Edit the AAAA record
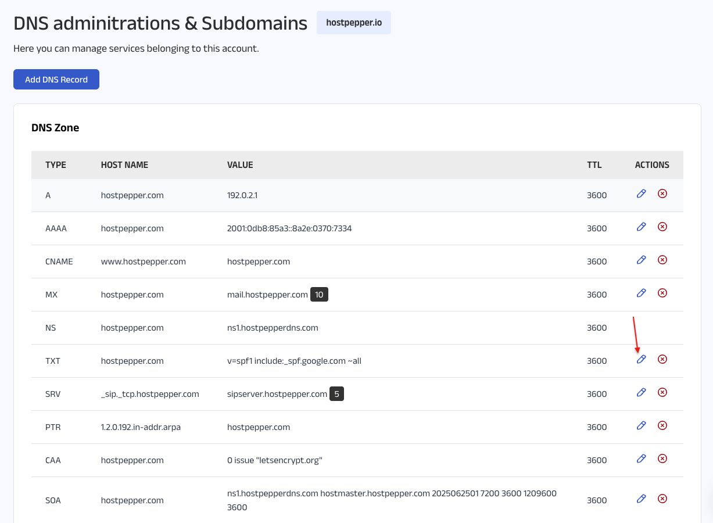This screenshot has width=713, height=523. (642, 227)
